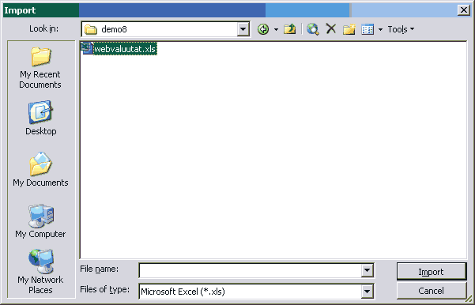475x305 pixels.
Task: Go up one folder level
Action: (x=289, y=29)
